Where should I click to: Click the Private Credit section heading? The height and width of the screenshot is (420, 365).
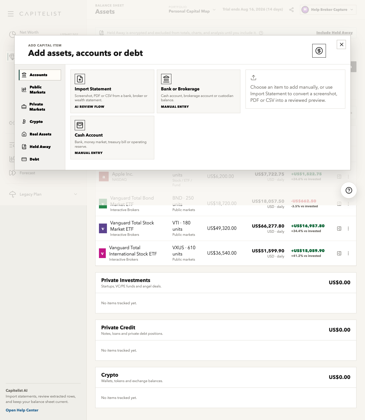pos(118,328)
